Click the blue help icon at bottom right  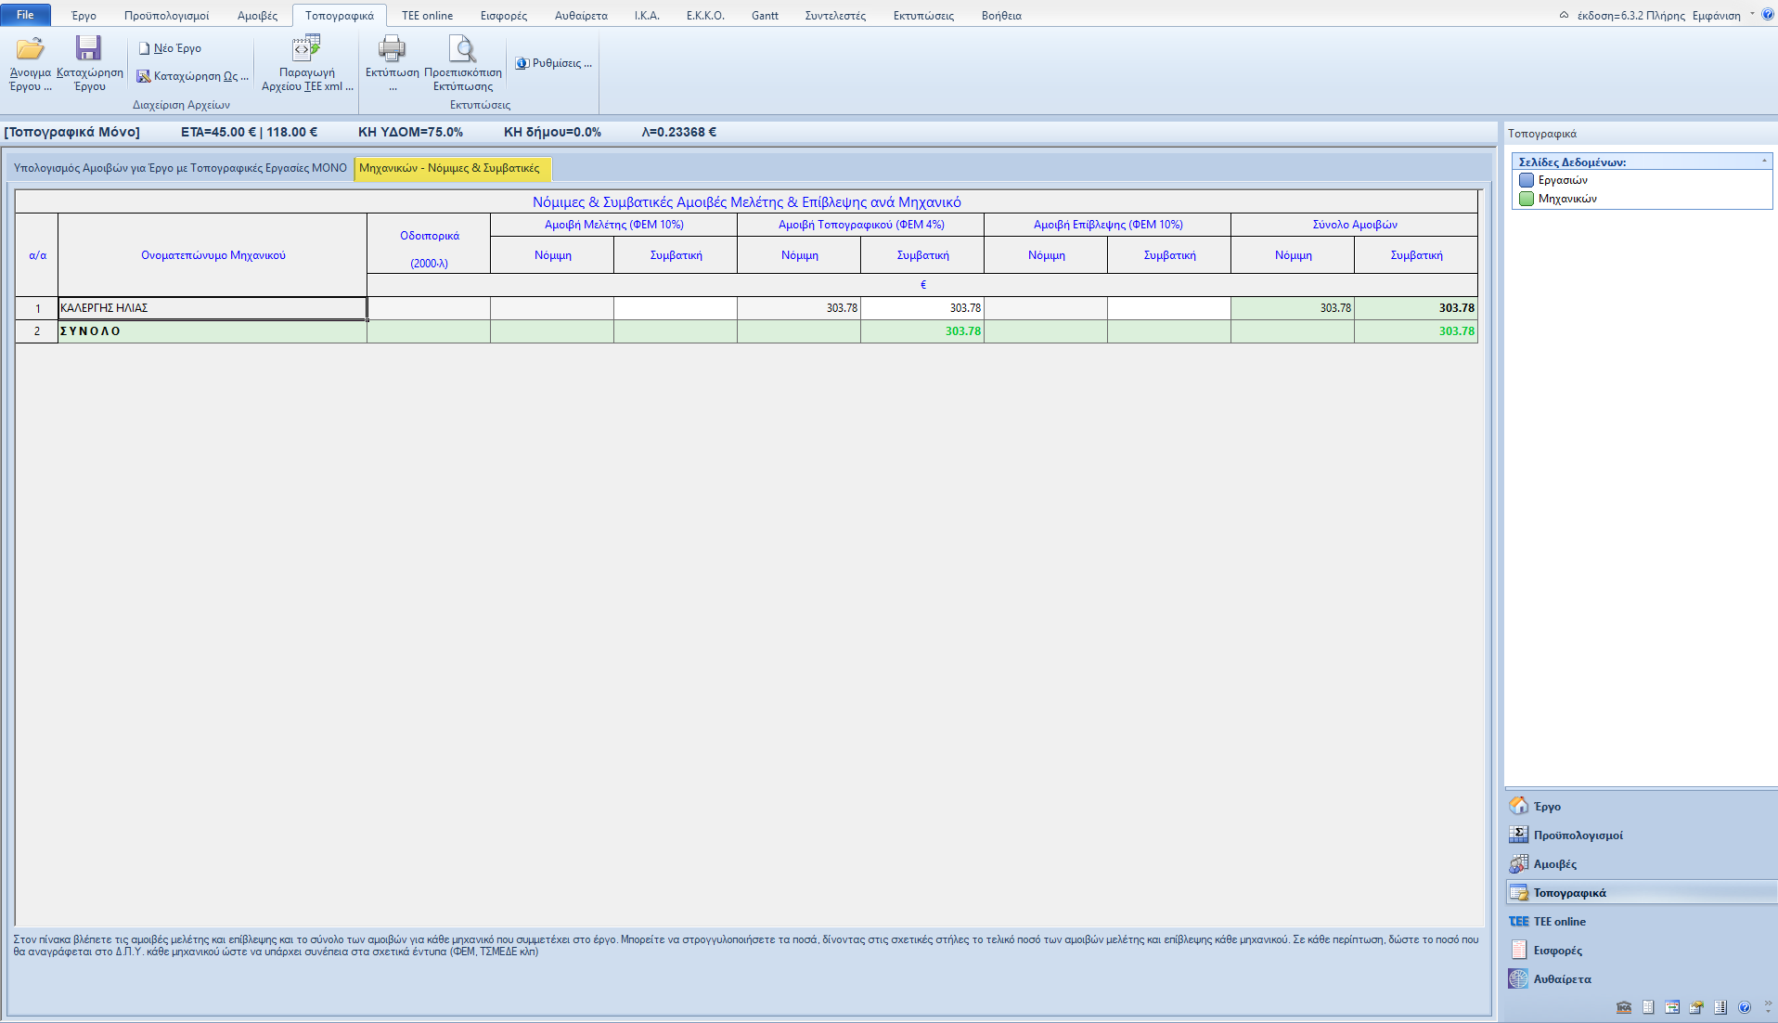(x=1745, y=1007)
